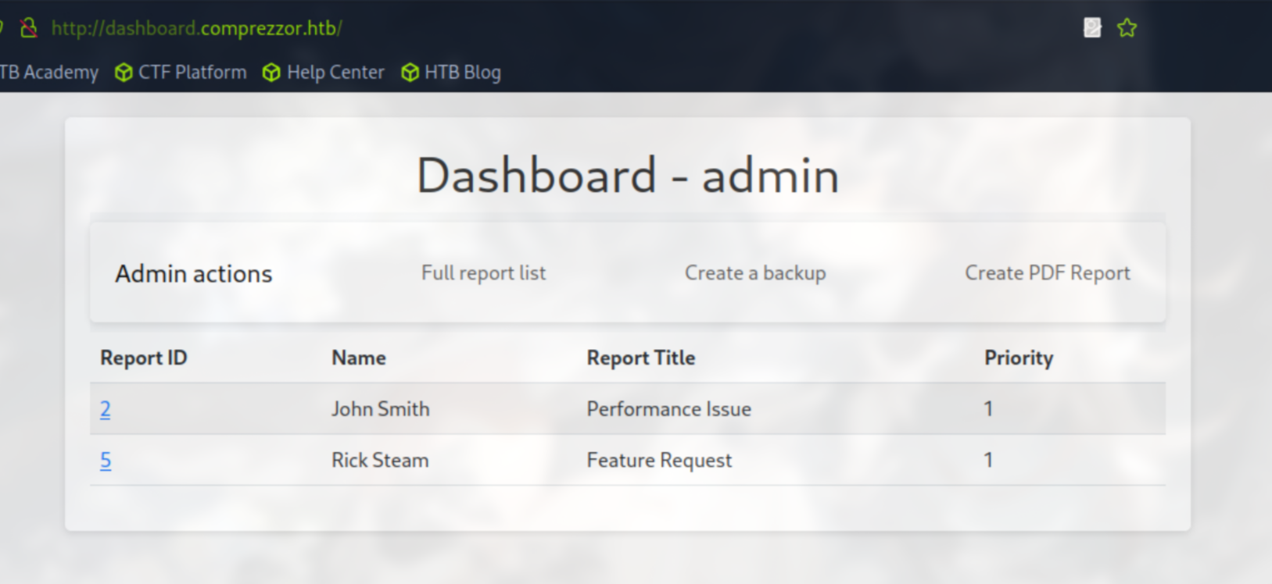Click the Report Title column header

(641, 358)
